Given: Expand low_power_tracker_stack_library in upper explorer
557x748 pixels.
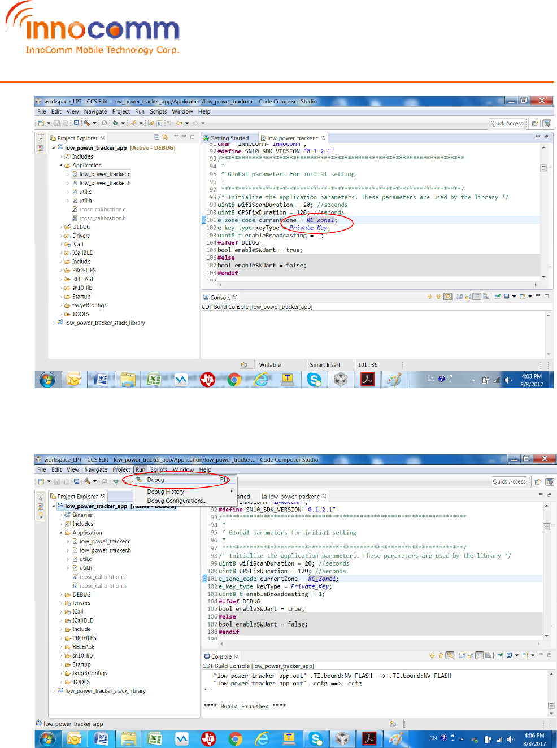Looking at the screenshot, I should tap(54, 323).
